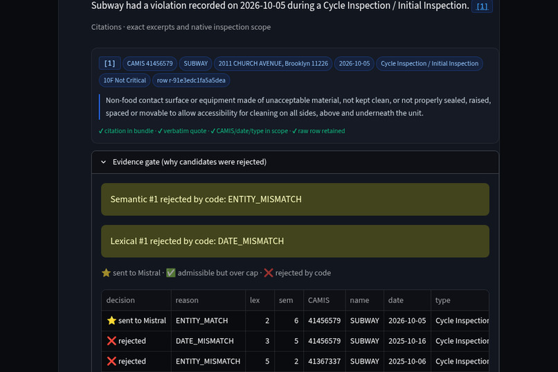Click the 2025-10-06 date cell

(x=407, y=362)
